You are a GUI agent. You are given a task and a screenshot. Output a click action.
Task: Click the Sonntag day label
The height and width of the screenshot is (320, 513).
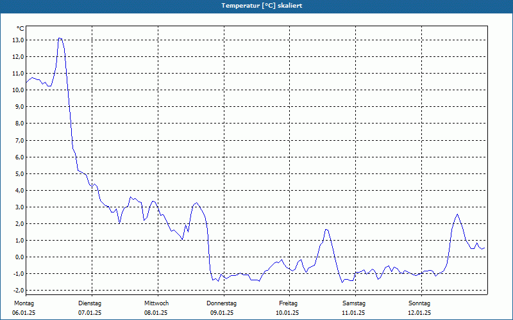tap(419, 303)
